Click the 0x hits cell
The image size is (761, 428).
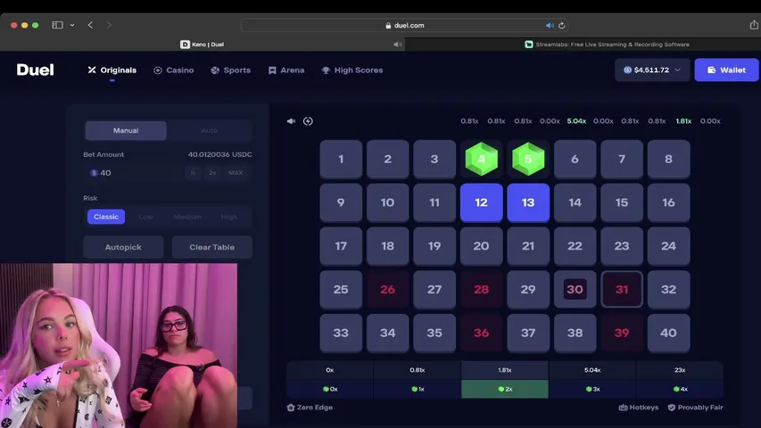click(x=330, y=389)
